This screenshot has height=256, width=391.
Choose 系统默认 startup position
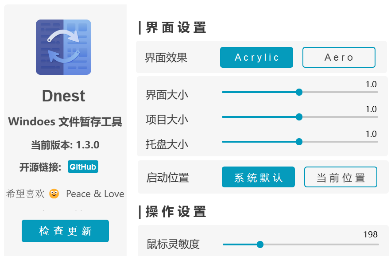pos(258,177)
